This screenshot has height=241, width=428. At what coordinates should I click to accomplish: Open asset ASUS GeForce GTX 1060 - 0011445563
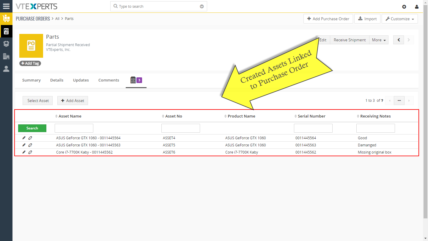click(x=88, y=145)
